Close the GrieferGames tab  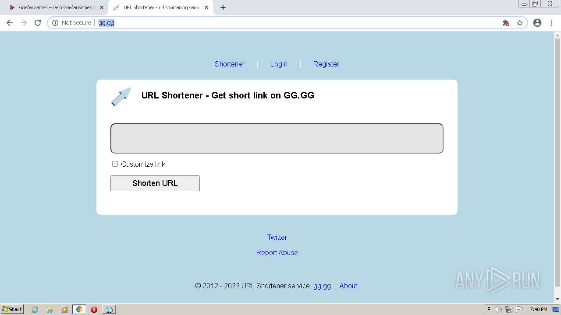[102, 7]
